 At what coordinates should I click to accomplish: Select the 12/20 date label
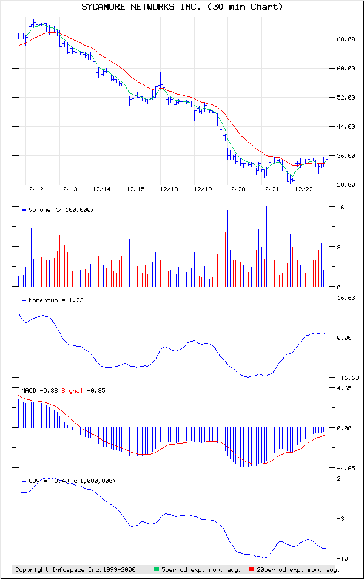(x=236, y=189)
